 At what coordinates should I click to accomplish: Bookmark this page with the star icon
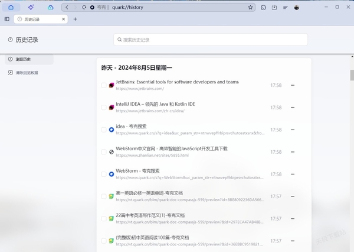[250, 7]
